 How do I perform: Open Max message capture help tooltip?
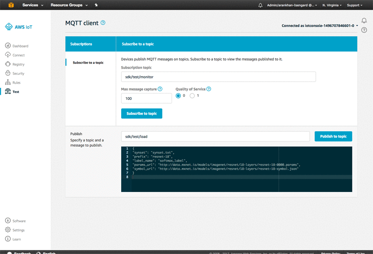[x=160, y=89]
